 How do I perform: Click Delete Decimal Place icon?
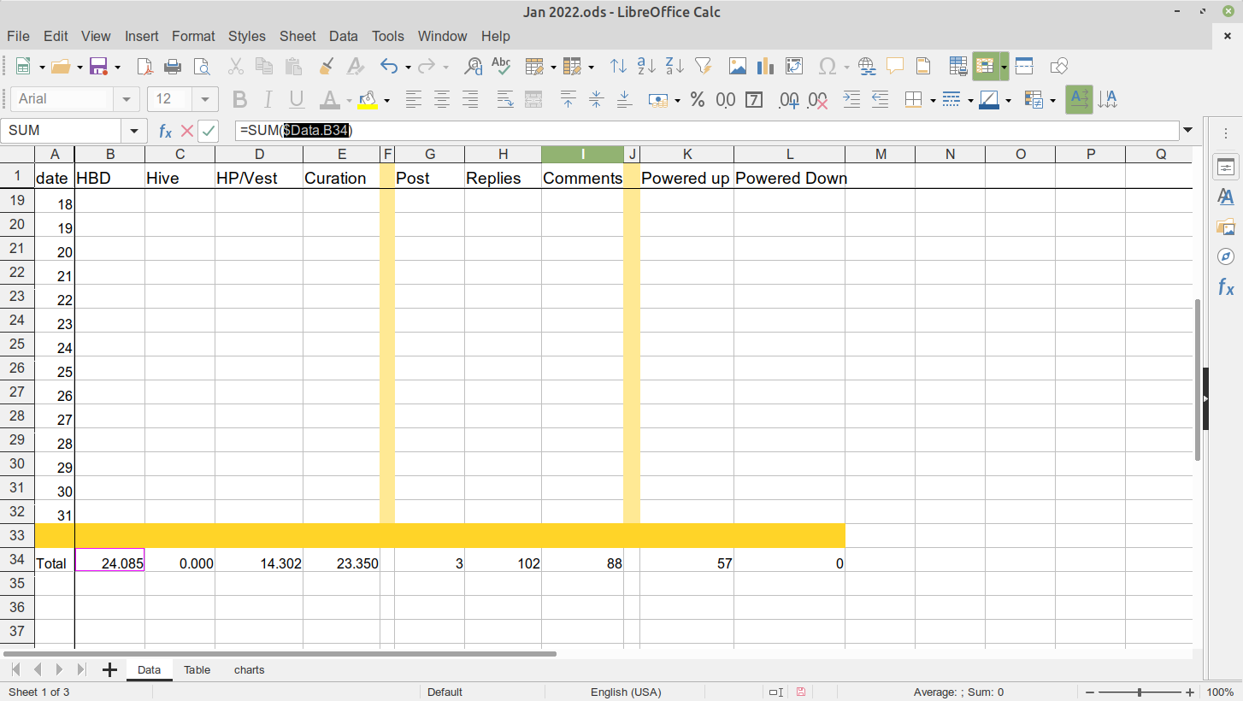tap(818, 100)
